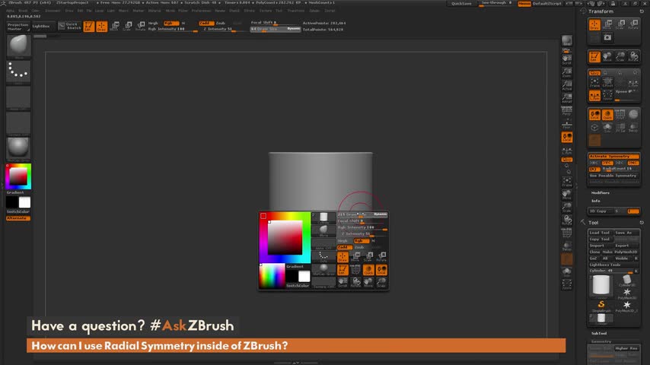Click Quick icon in the Transform panel

607,115
